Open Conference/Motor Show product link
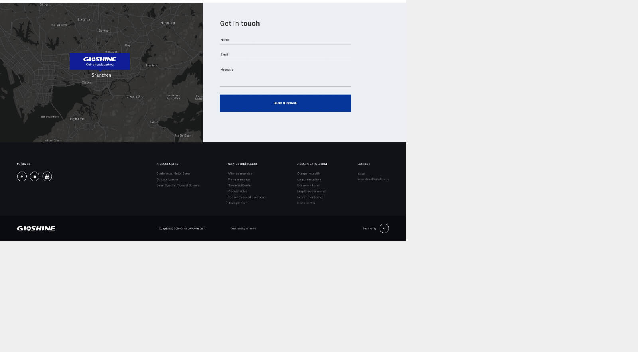This screenshot has width=638, height=352. pyautogui.click(x=173, y=173)
